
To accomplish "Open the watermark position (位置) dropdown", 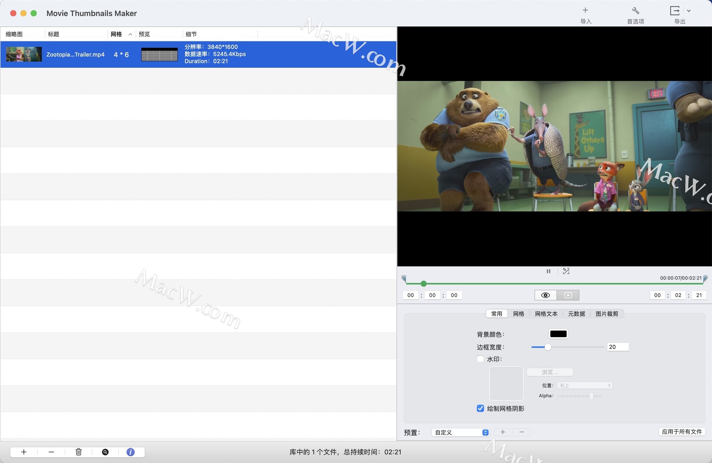I will point(585,386).
